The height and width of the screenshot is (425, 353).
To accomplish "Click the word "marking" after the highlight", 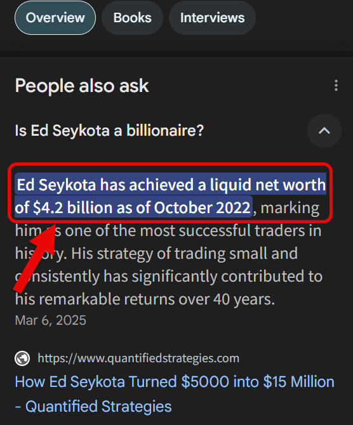I will click(x=290, y=208).
